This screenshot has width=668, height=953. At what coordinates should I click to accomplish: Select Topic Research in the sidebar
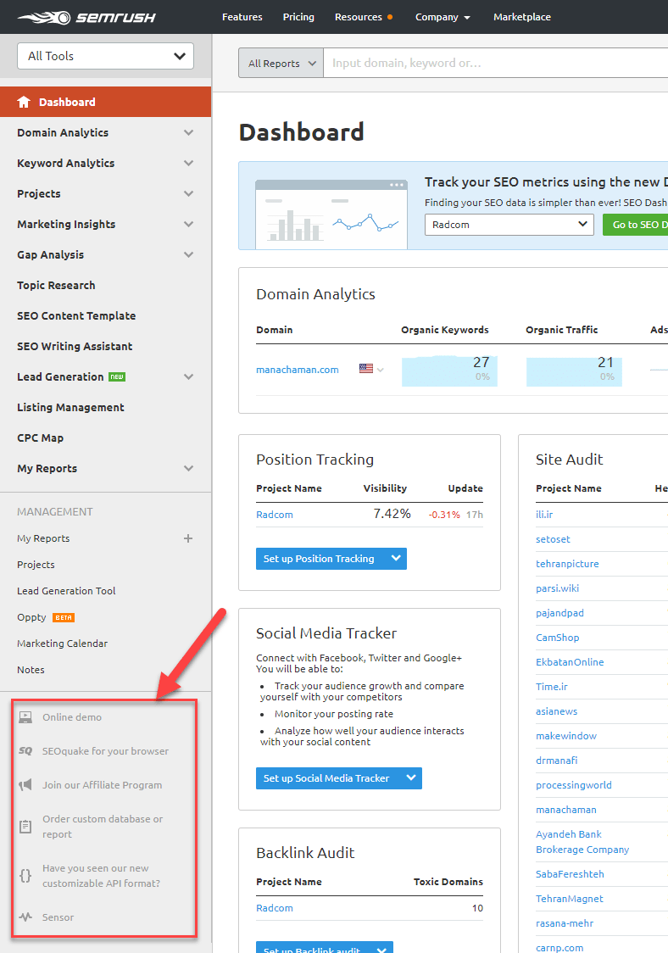pyautogui.click(x=56, y=286)
